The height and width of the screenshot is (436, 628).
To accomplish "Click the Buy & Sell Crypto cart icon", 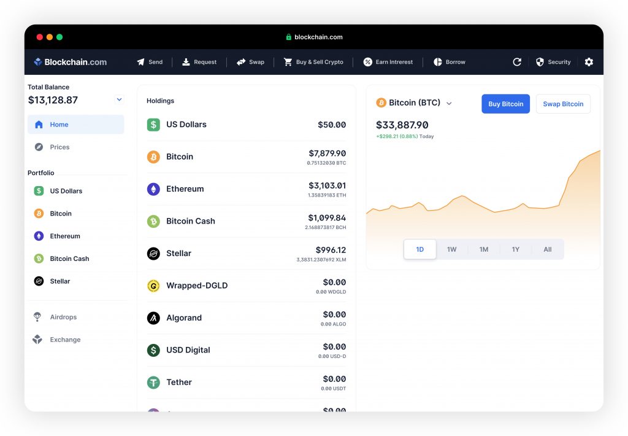I will coord(288,62).
